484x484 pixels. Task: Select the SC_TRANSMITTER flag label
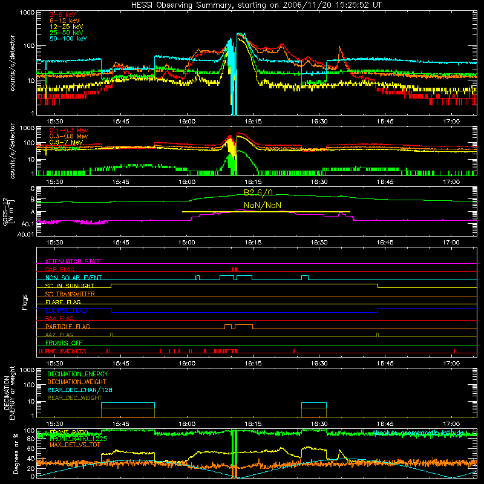[x=70, y=293]
